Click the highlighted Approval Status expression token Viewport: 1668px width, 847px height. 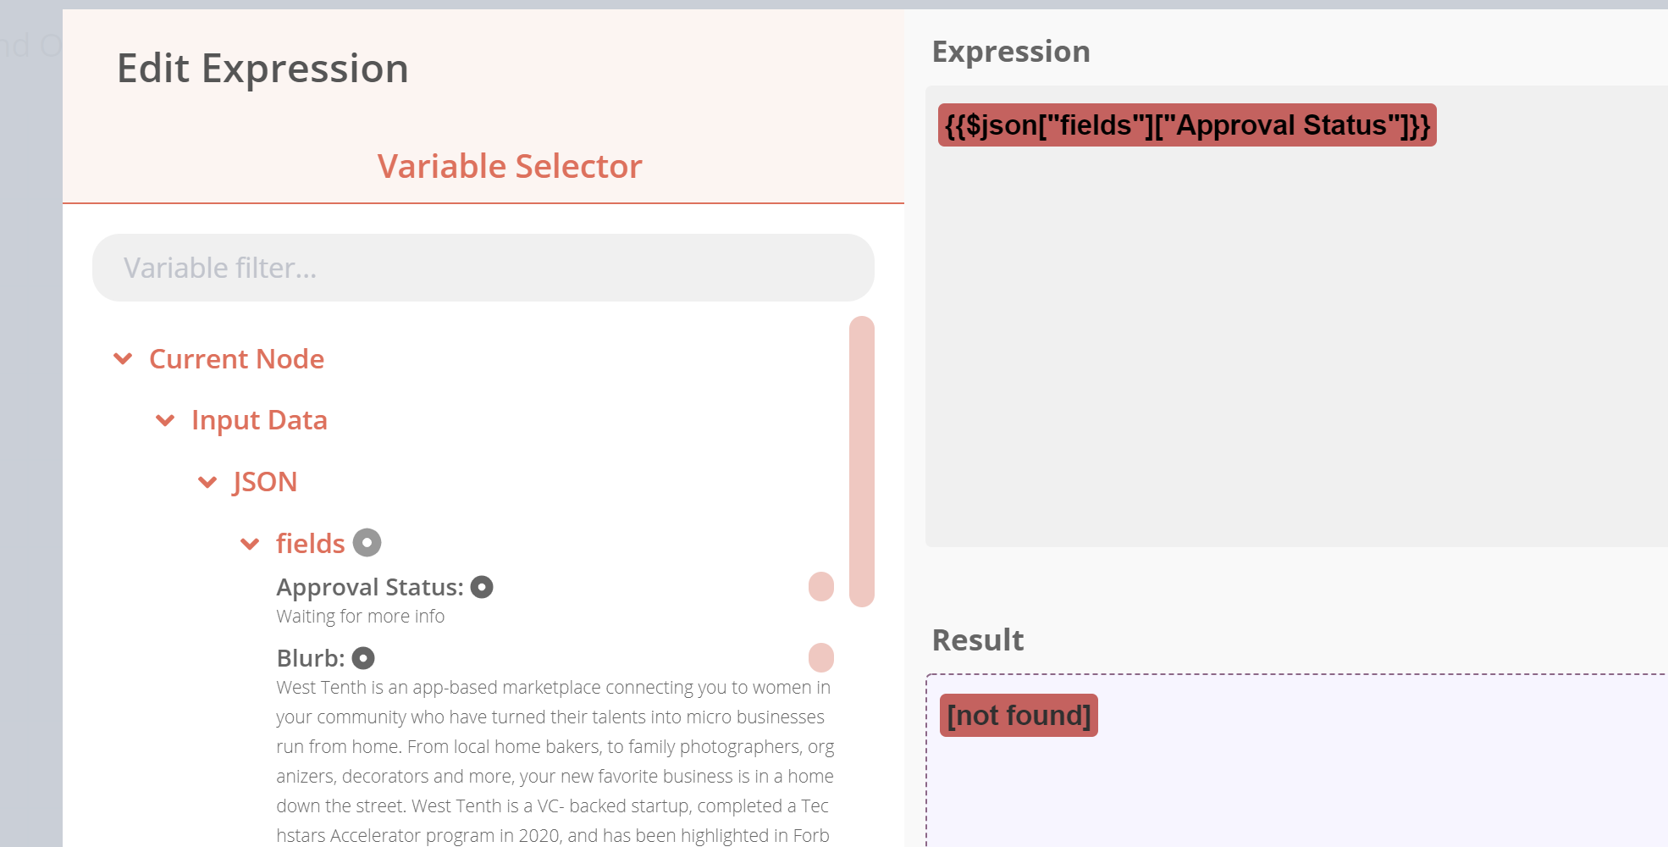pyautogui.click(x=1187, y=125)
